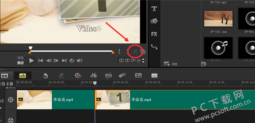This screenshot has width=255, height=123.
Task: Click the Undo arrow in timeline toolbar
Action: (45, 76)
